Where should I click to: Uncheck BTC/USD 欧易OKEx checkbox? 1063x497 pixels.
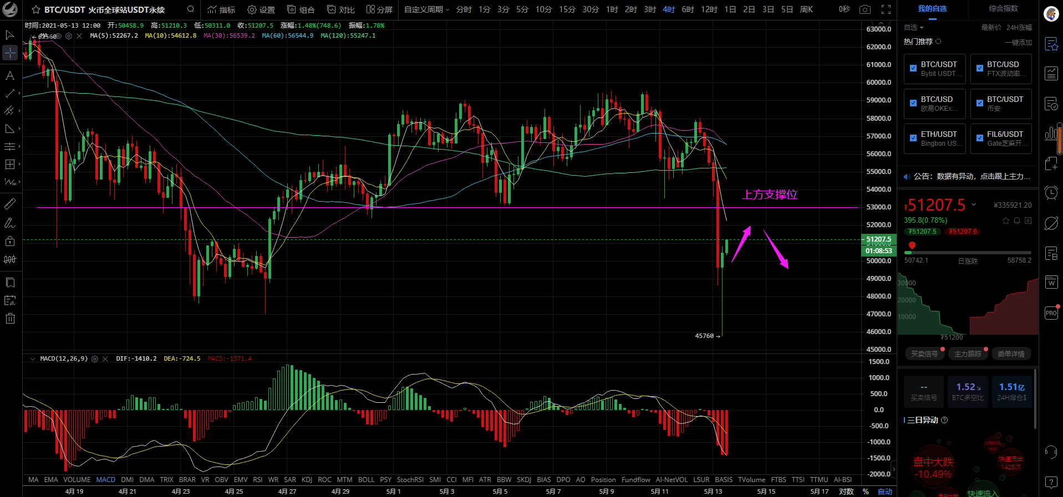[913, 104]
